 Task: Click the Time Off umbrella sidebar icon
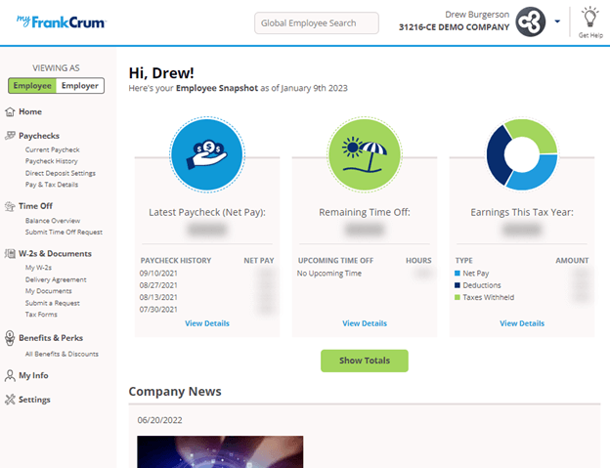point(10,206)
